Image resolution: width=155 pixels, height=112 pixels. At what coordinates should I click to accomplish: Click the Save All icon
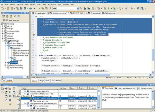click(x=25, y=9)
